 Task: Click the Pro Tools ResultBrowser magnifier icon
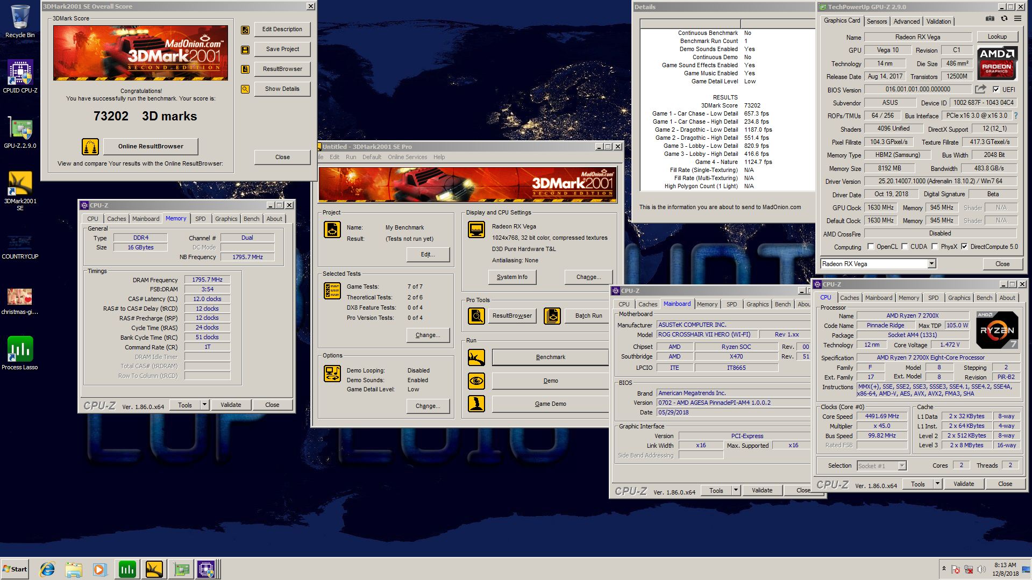click(x=476, y=316)
